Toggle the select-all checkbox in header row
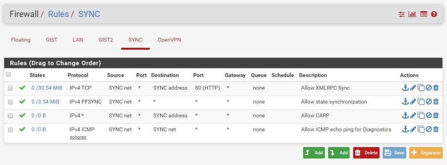 9,75
